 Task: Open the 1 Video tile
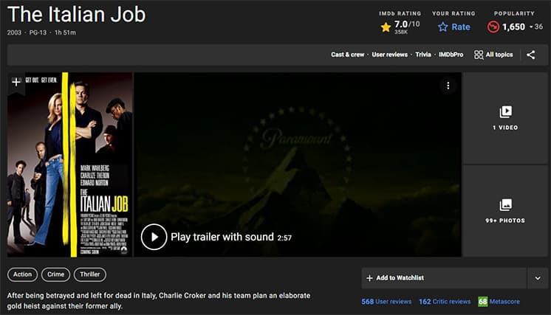[x=505, y=118]
